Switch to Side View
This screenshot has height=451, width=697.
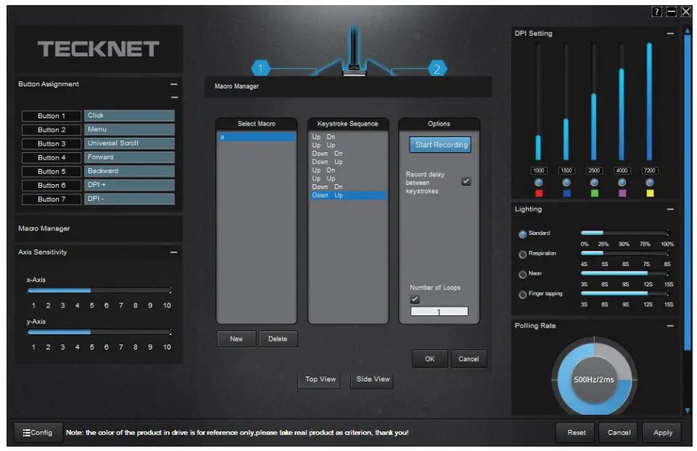pos(371,378)
